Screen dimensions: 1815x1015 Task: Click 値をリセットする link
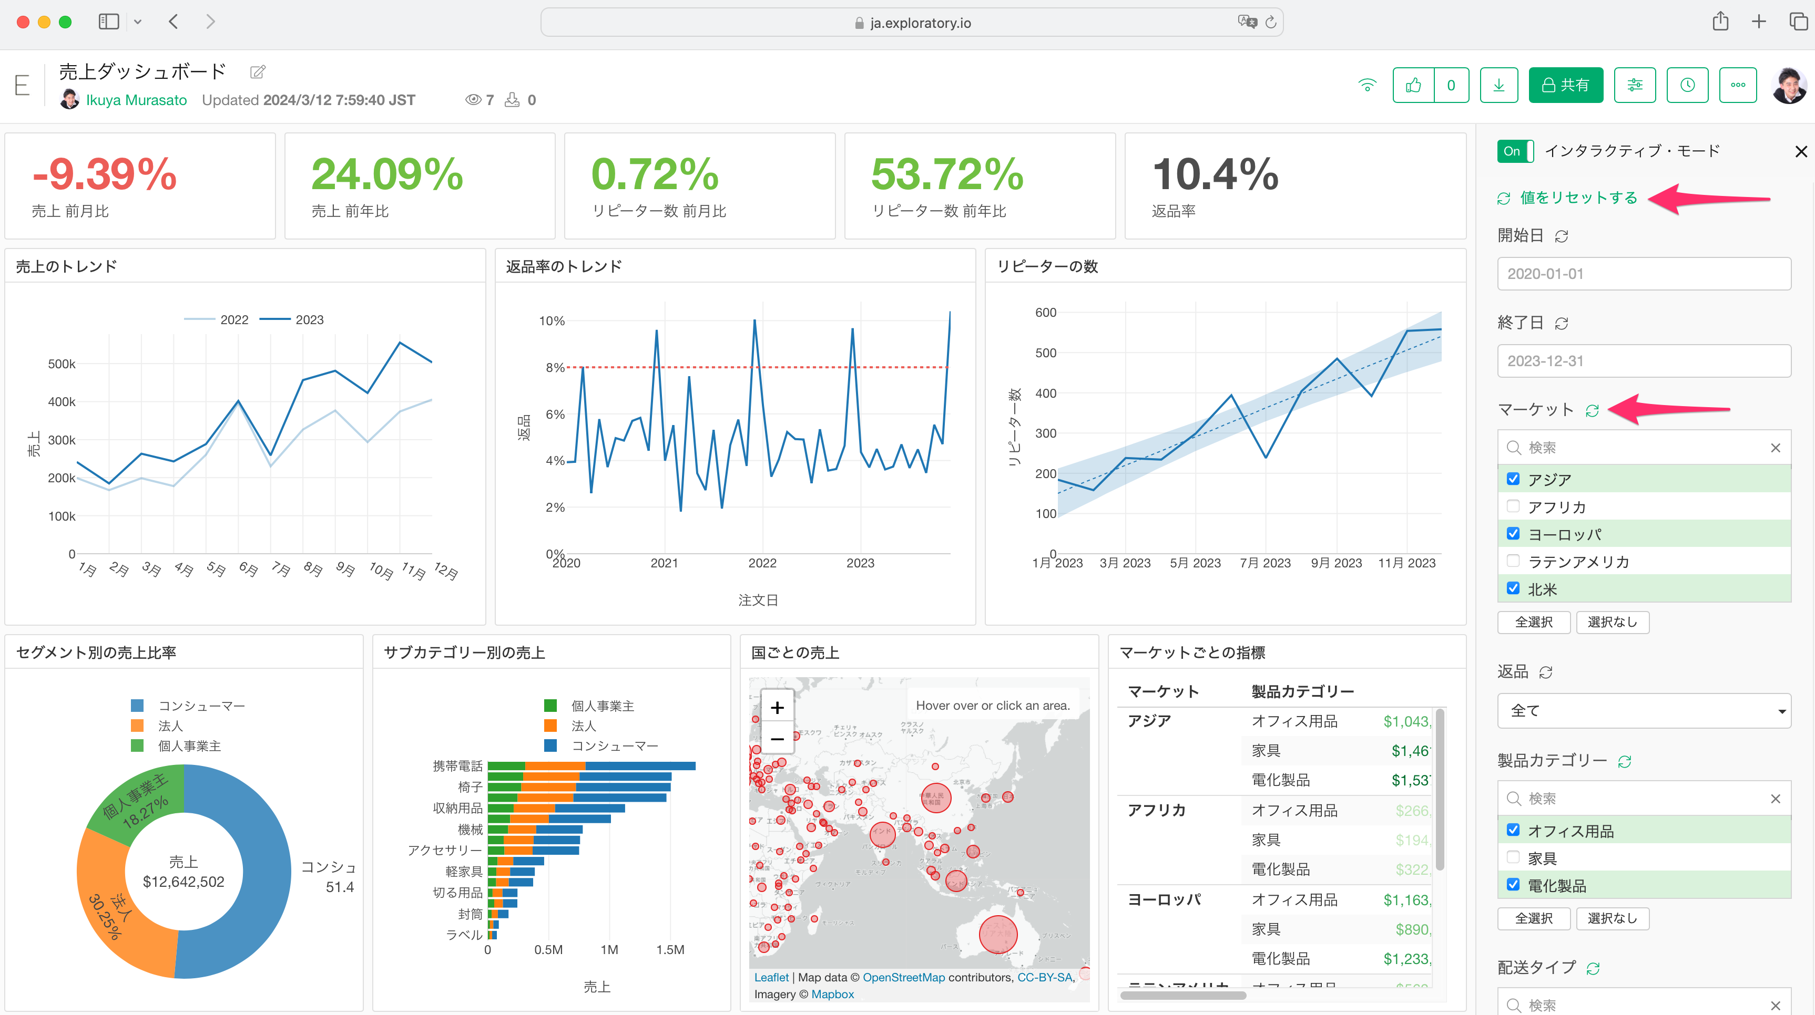(x=1578, y=198)
